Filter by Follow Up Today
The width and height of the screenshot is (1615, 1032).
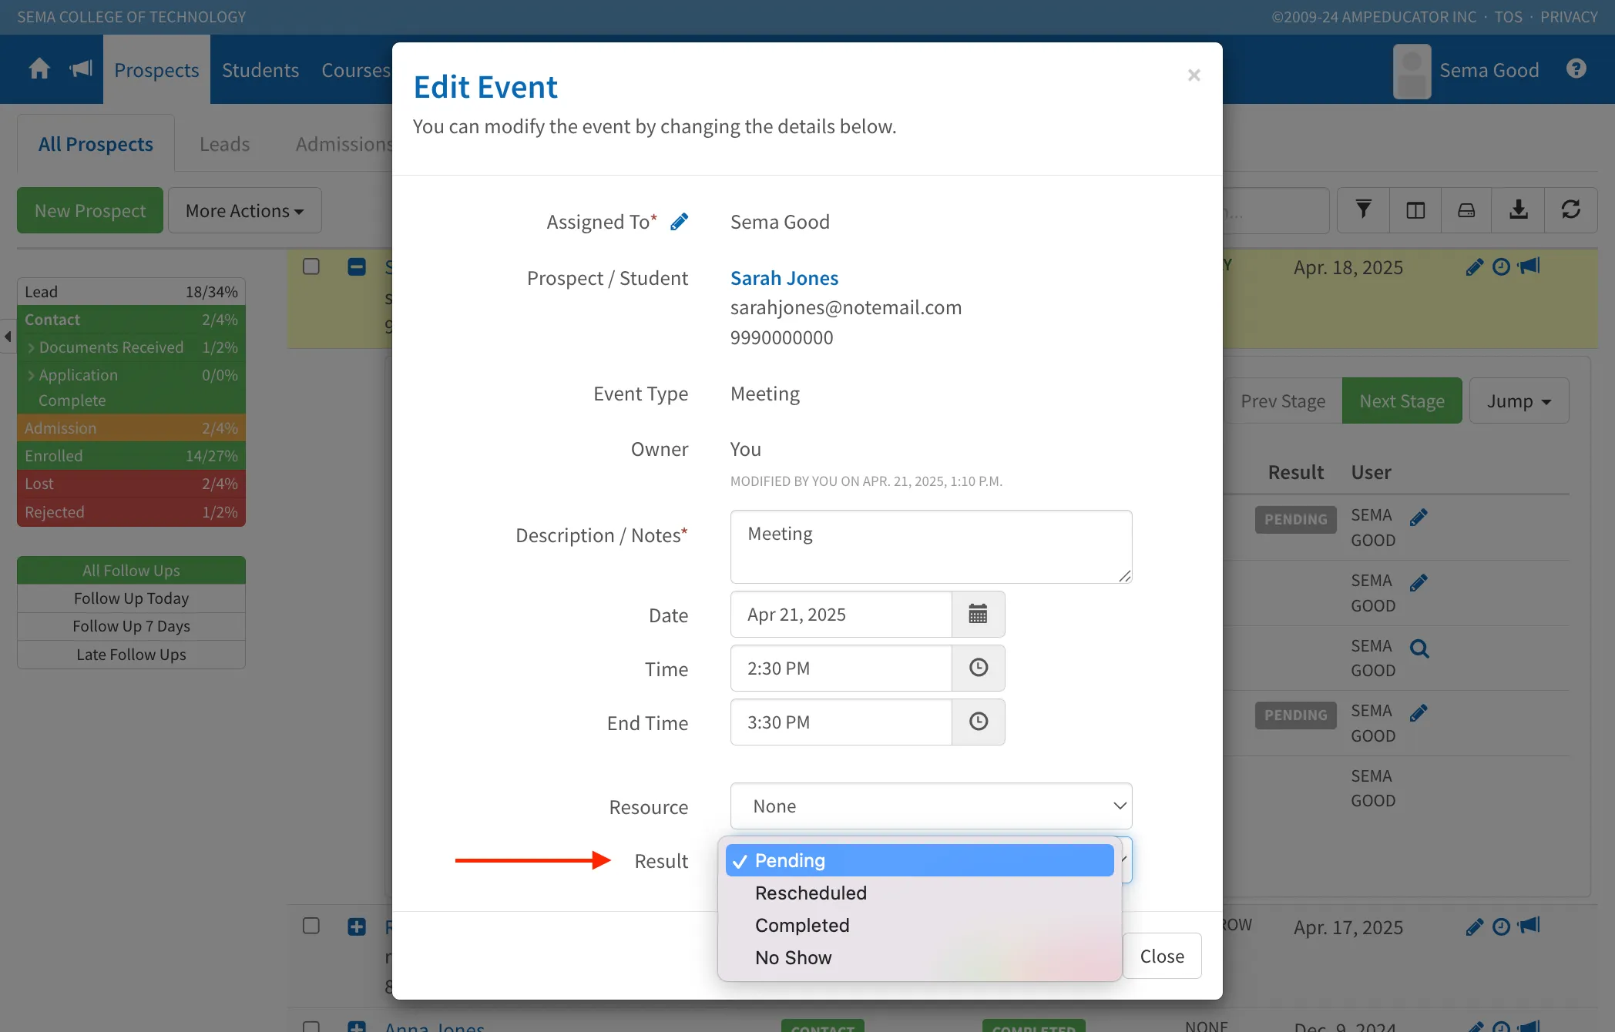[x=131, y=598]
